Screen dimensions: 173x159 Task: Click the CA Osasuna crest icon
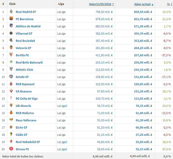pyautogui.click(x=11, y=91)
